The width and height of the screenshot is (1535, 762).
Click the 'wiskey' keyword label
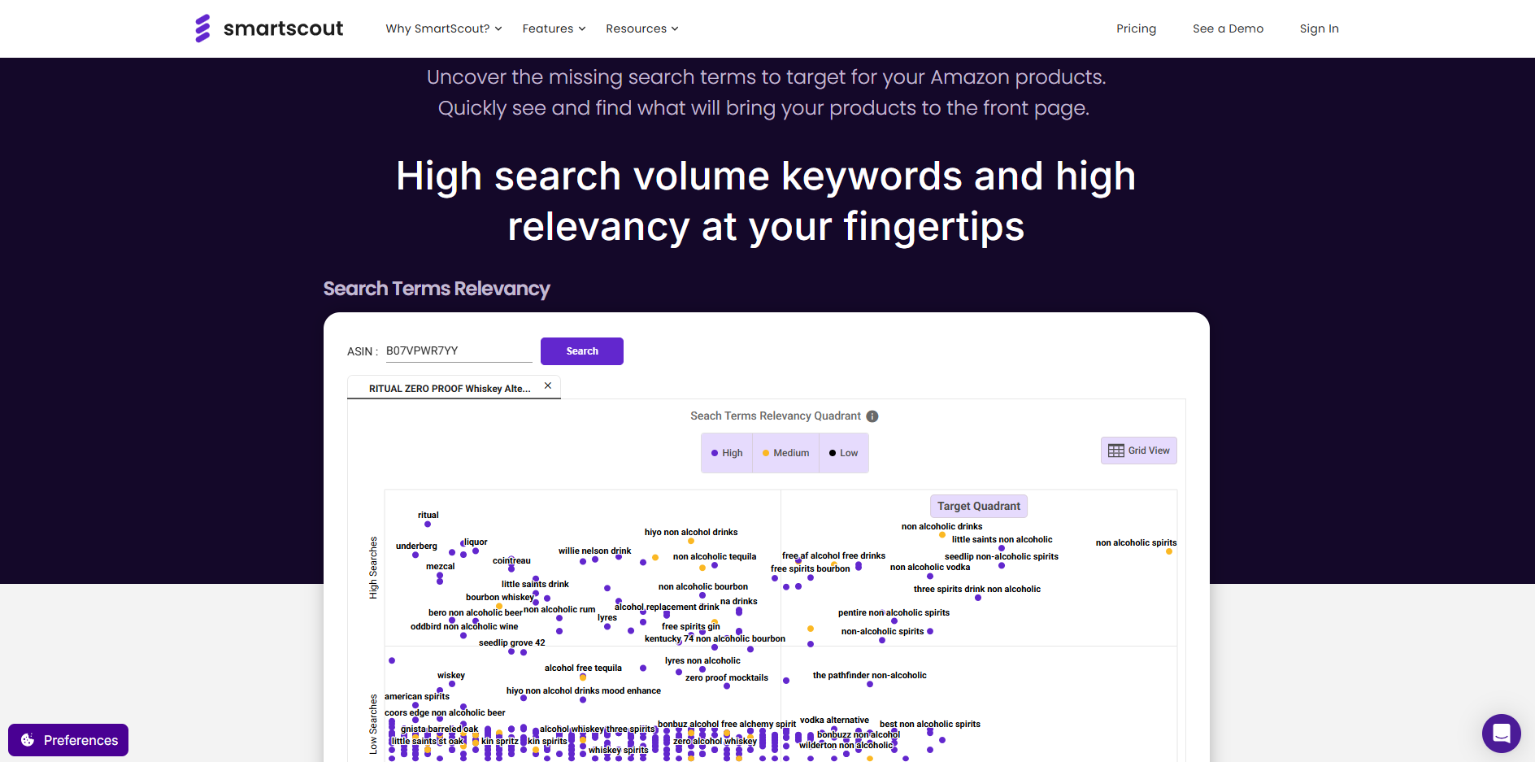coord(451,675)
